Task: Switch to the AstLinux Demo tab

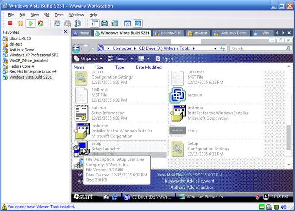Action: pos(231,33)
